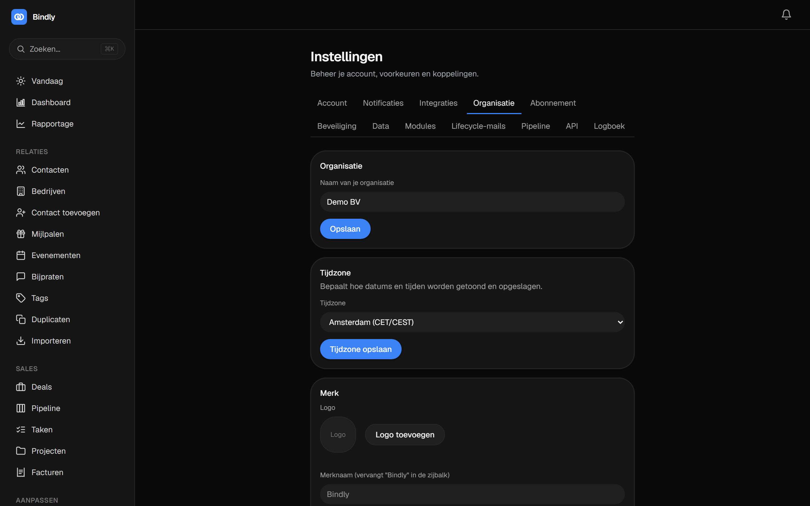The image size is (810, 506).
Task: Click the Taken checklist icon
Action: click(x=21, y=430)
